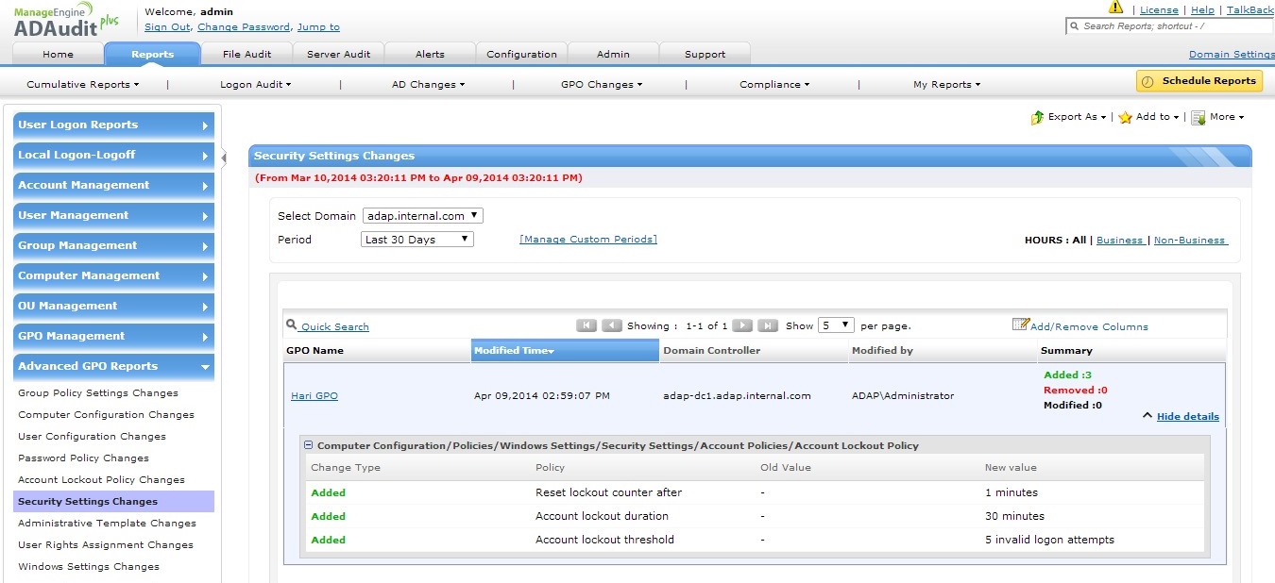1275x583 pixels.
Task: Expand the User Logon Reports section
Action: [113, 125]
